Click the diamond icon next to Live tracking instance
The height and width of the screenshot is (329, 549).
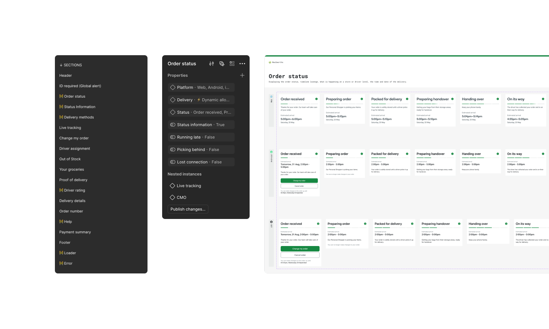point(172,186)
